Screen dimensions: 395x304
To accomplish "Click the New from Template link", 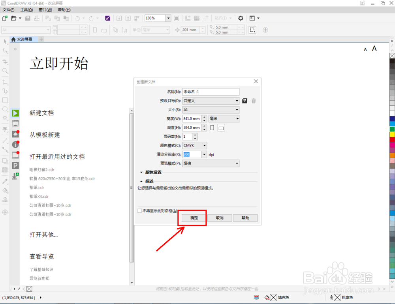I will coord(45,135).
